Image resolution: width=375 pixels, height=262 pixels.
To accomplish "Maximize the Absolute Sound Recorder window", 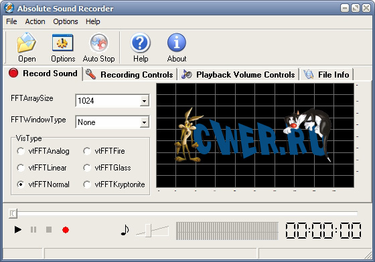I will point(356,8).
